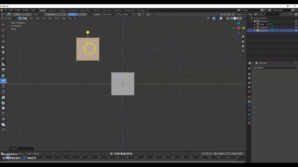Expand the Cube item in outliner

point(255,24)
